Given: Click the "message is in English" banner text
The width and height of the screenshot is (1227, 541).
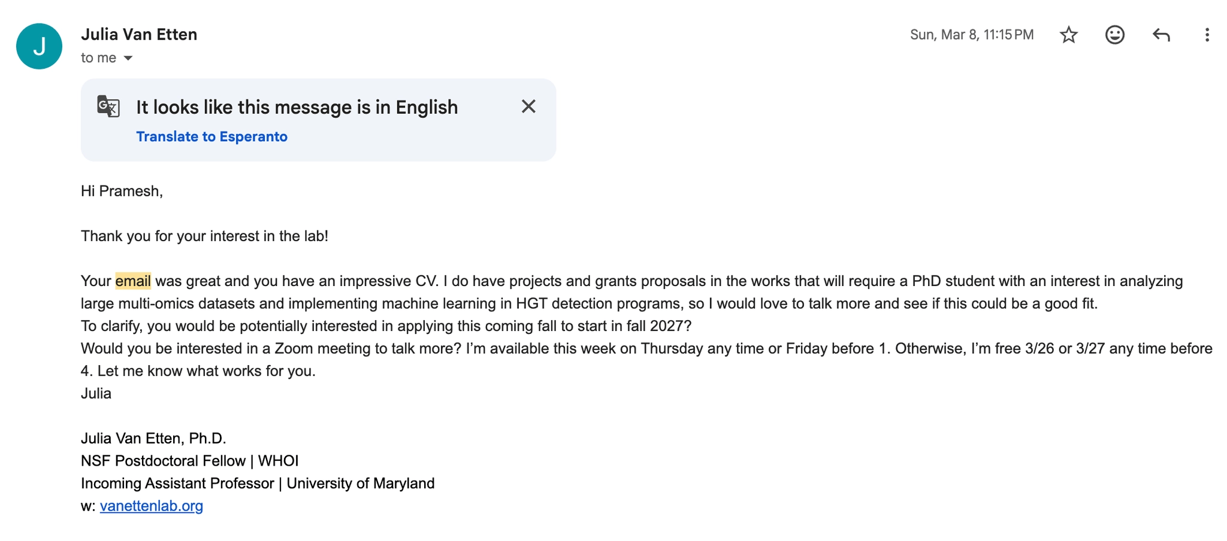Looking at the screenshot, I should pyautogui.click(x=297, y=107).
